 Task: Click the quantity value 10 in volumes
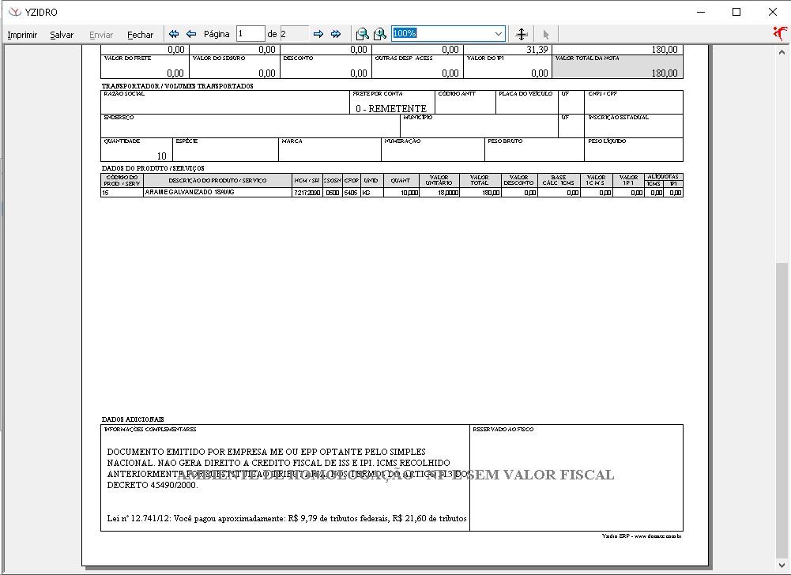161,156
